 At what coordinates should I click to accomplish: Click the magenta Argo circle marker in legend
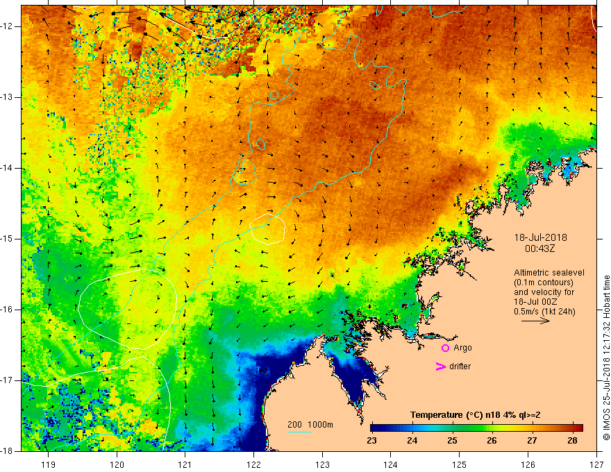[x=445, y=348]
